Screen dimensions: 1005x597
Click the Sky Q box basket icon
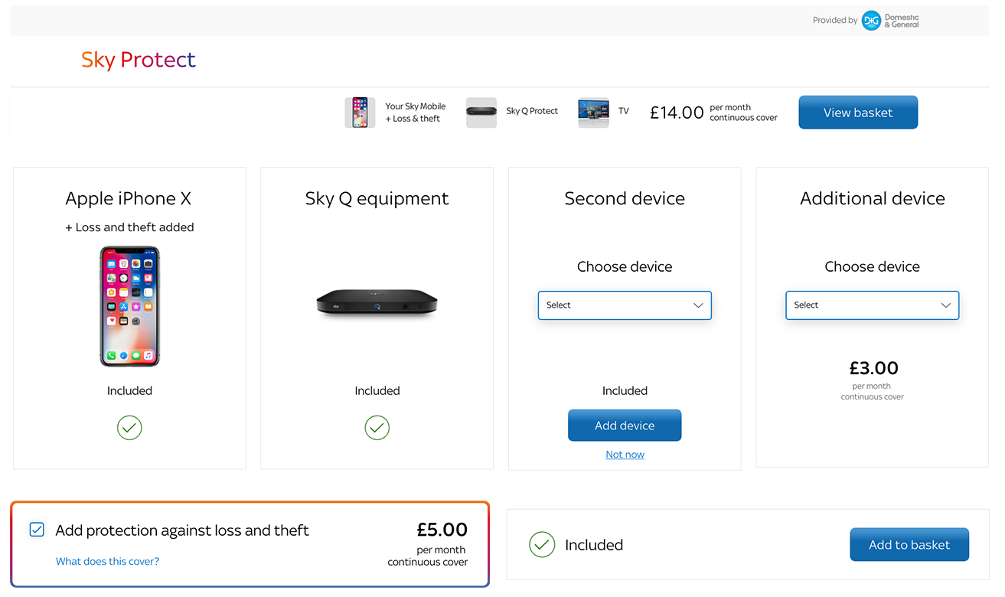(x=481, y=113)
